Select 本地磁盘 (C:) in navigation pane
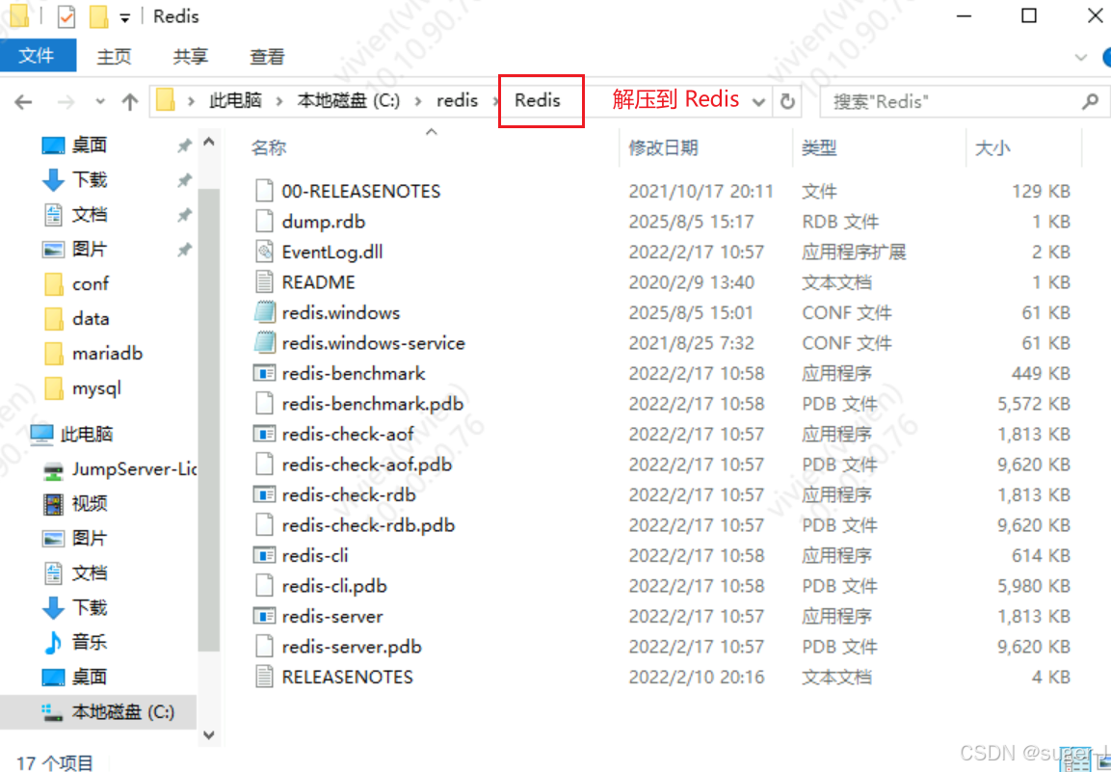The height and width of the screenshot is (772, 1111). coord(122,711)
